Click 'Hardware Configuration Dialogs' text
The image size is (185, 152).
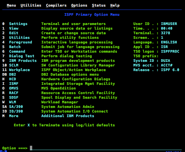(x=76, y=79)
